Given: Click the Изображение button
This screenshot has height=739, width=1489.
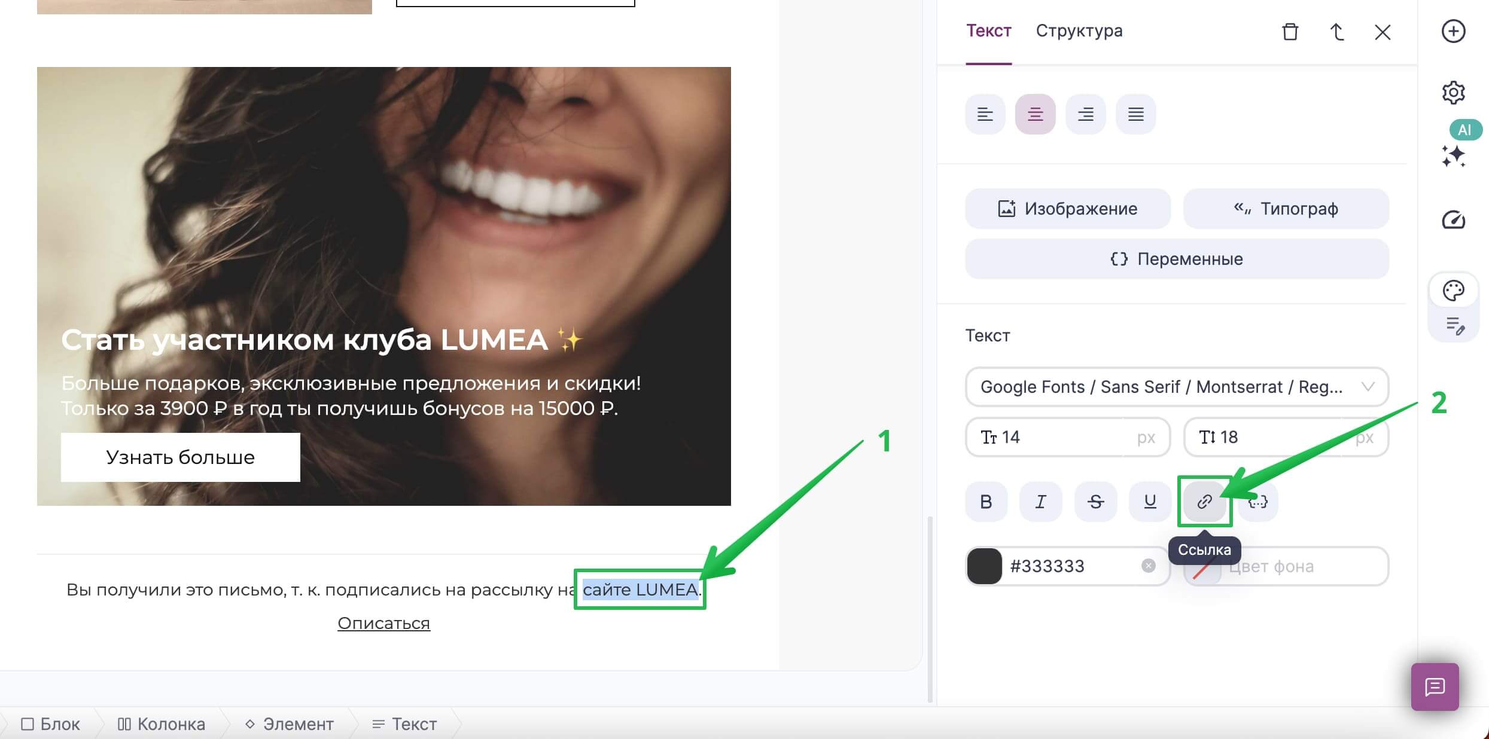Looking at the screenshot, I should [x=1067, y=209].
